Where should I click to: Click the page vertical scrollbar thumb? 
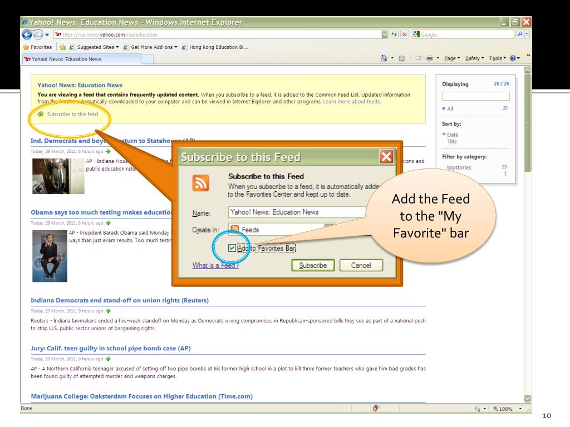pyautogui.click(x=528, y=122)
